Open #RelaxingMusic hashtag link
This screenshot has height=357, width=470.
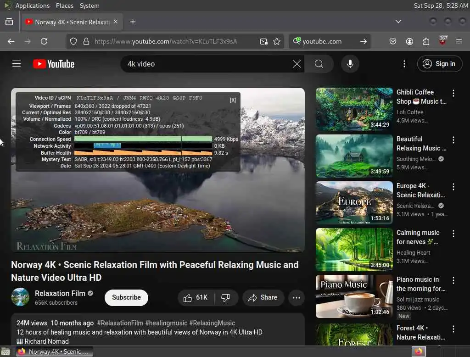[x=212, y=323]
